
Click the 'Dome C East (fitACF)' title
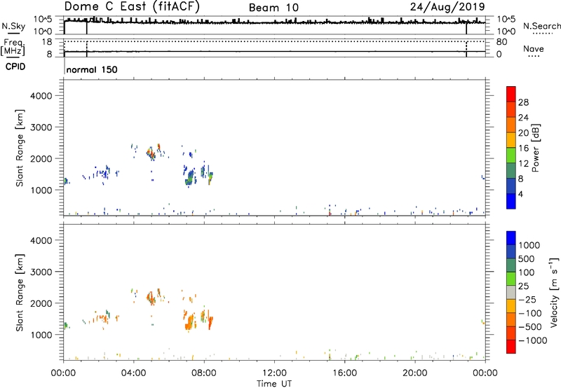132,7
